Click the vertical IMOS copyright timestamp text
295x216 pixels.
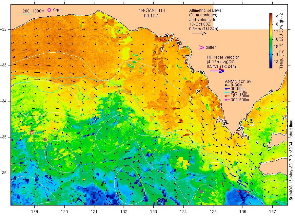pyautogui.click(x=291, y=160)
